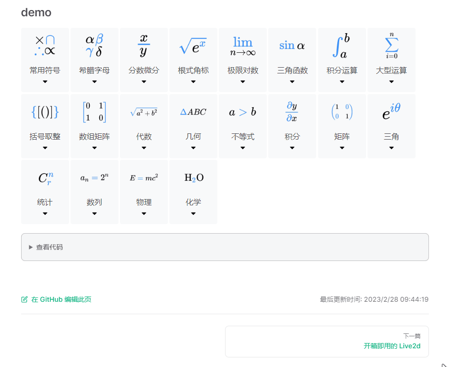Screen dimensions: 475x367
Task: Expand the dropdown arrow under 常用符号
Action: coord(45,82)
